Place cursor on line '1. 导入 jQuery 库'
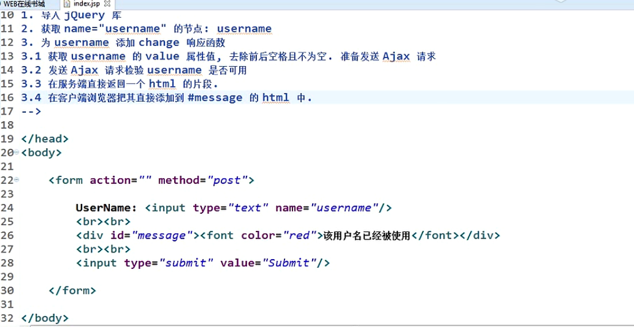Viewport: 634px width, 327px height. tap(71, 16)
